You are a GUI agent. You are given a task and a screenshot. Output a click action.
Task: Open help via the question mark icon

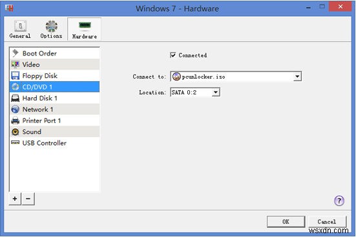click(x=339, y=200)
